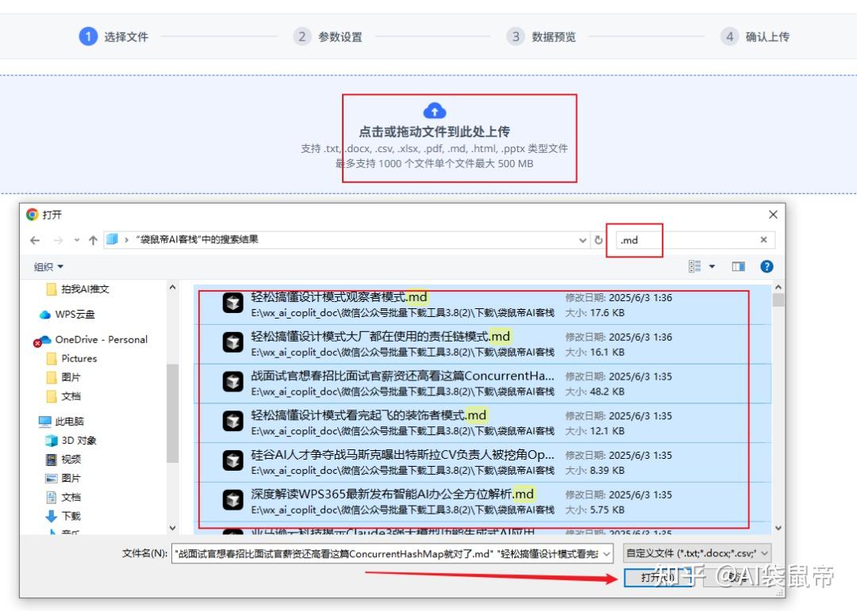
Task: Click the 打开 button
Action: click(658, 577)
